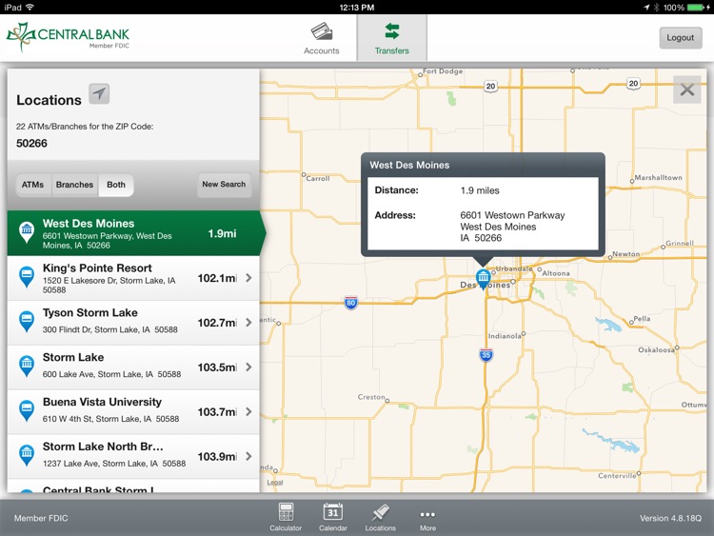714x536 pixels.
Task: Select the West Des Moines location row
Action: pyautogui.click(x=134, y=233)
